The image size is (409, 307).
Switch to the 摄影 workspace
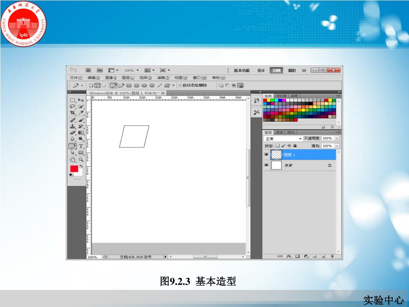pos(292,70)
